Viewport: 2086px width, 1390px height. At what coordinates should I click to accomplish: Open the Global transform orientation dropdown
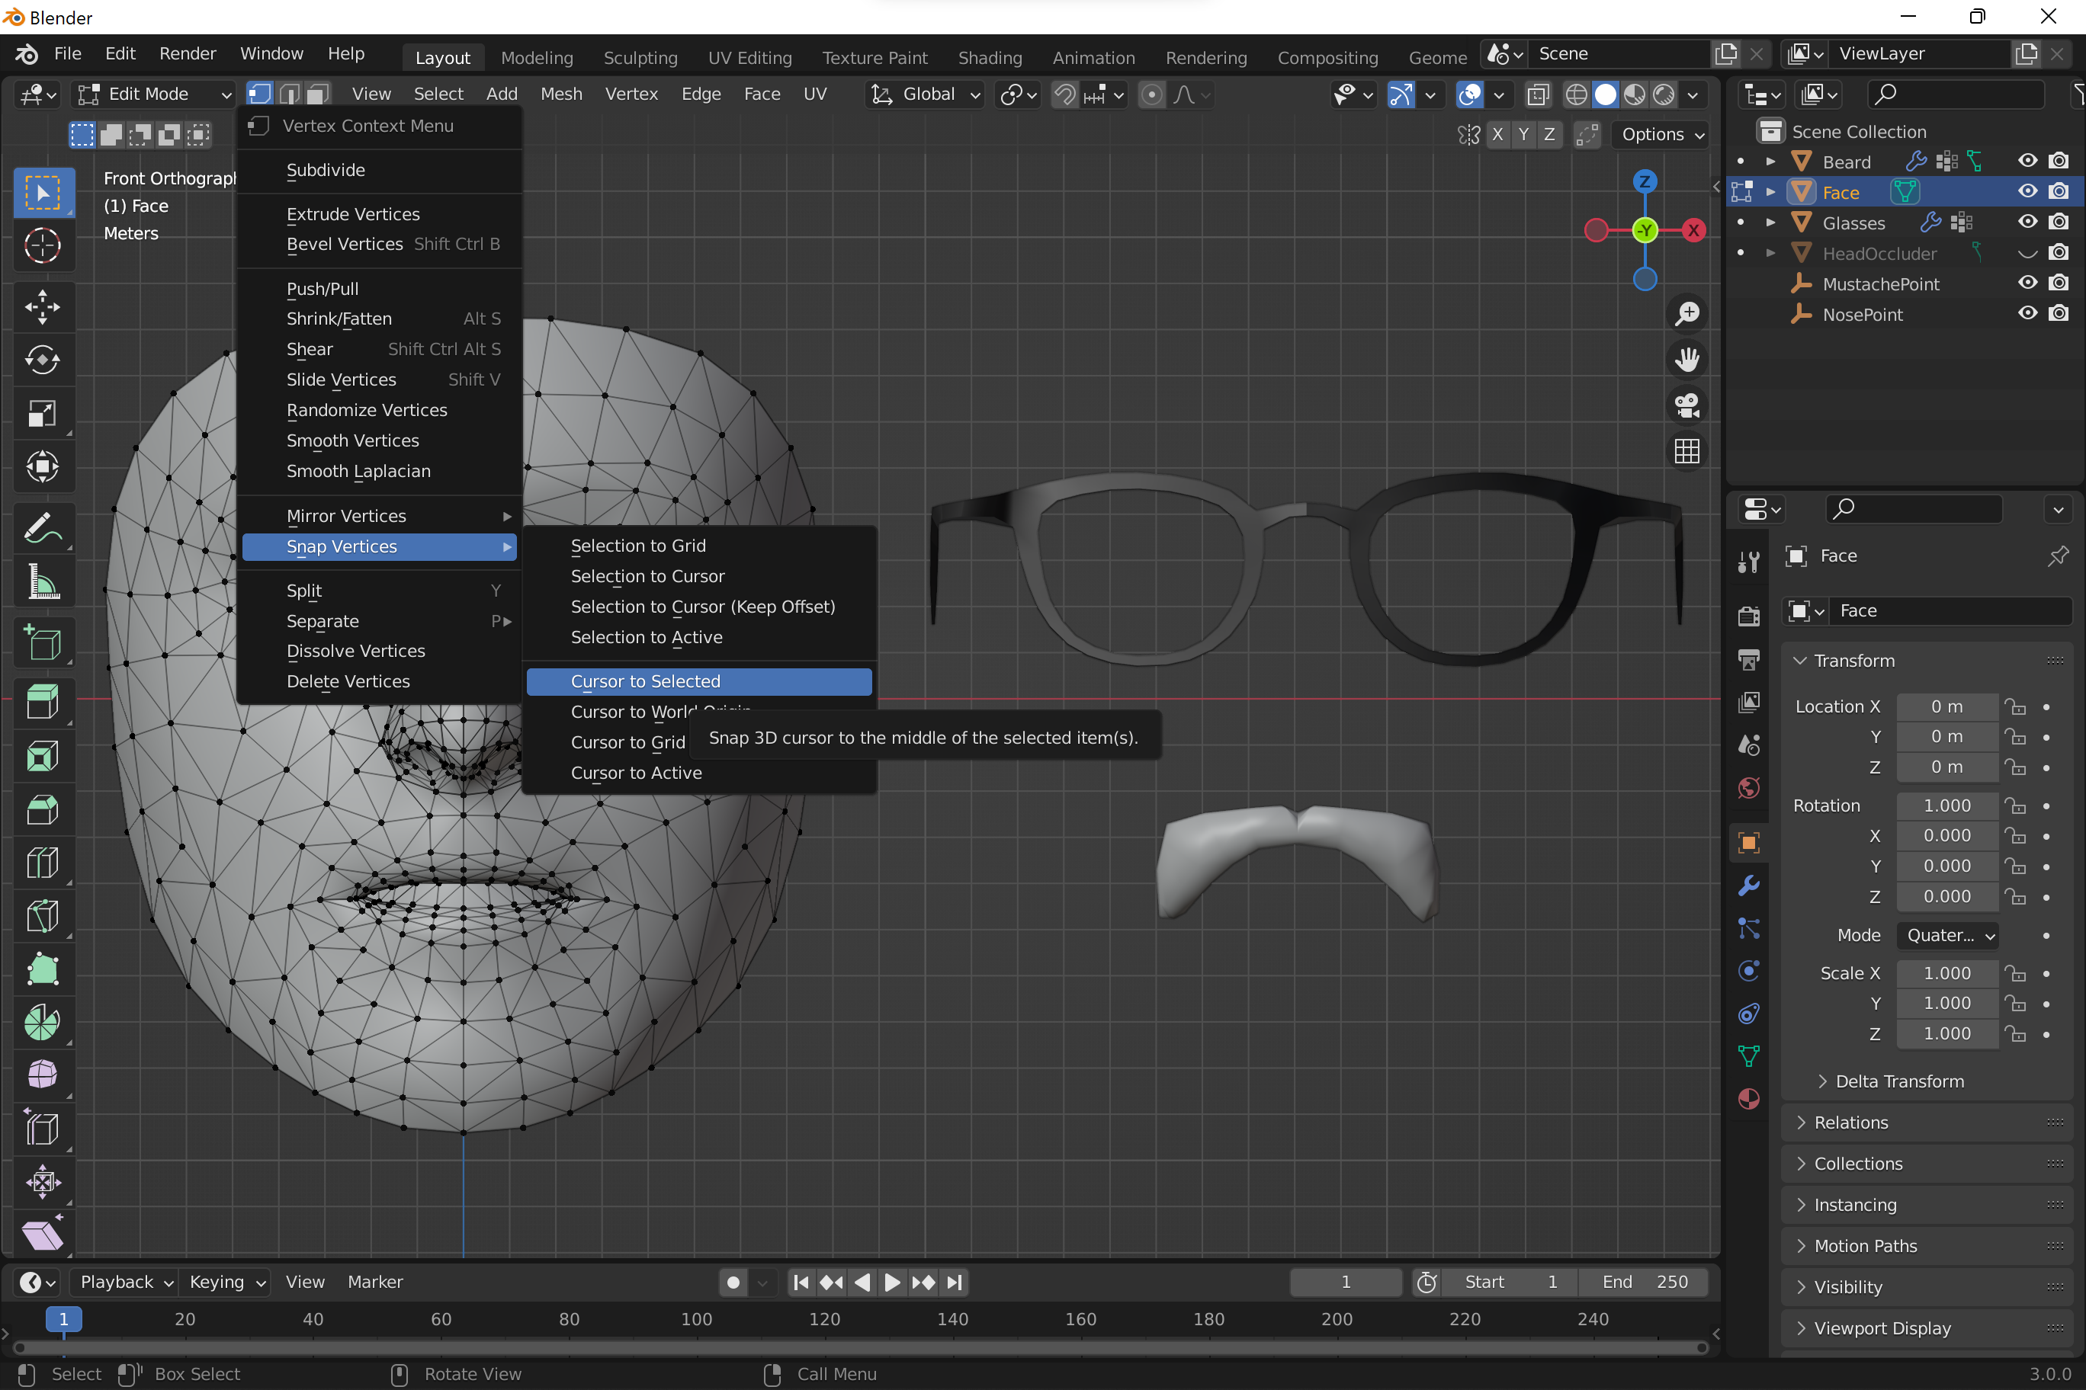[x=928, y=94]
